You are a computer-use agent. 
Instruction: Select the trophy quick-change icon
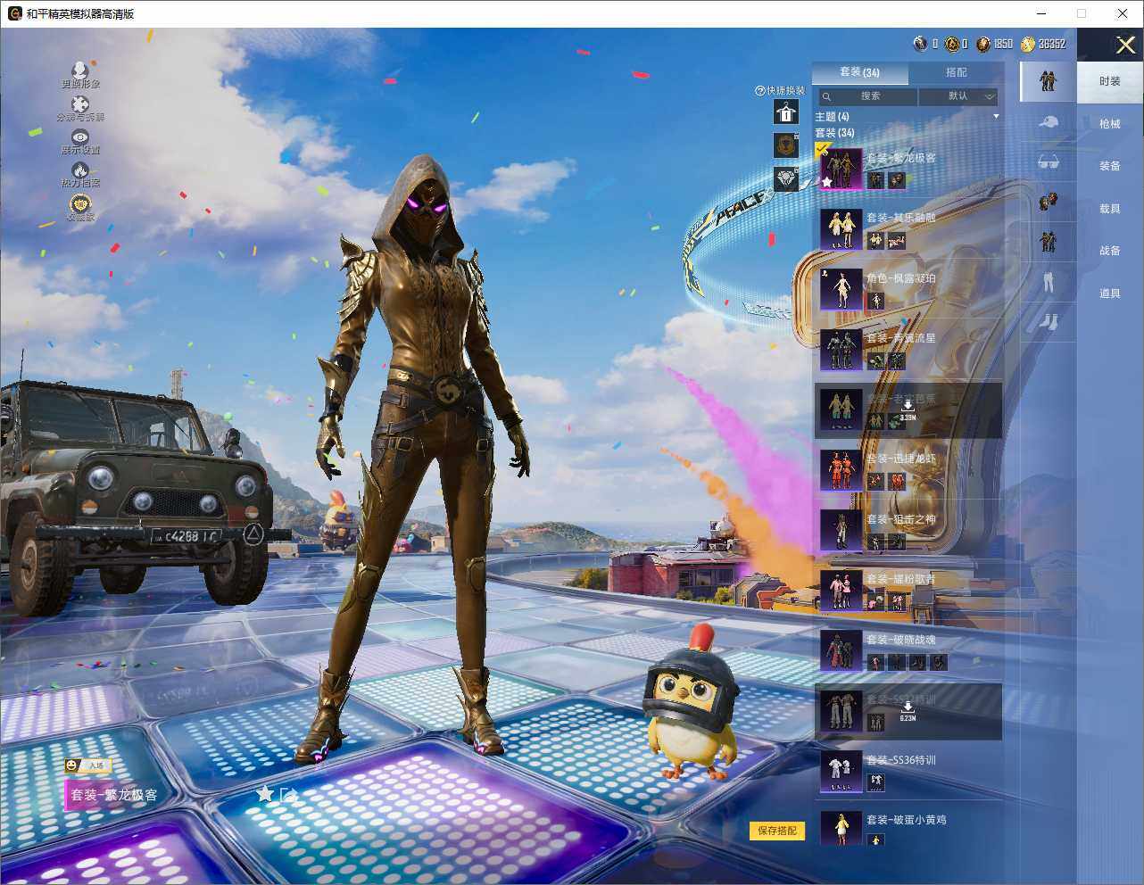(785, 145)
